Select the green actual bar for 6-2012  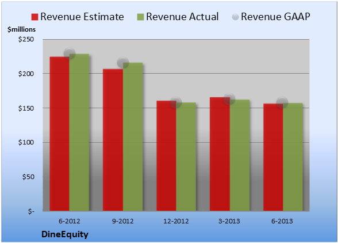click(79, 132)
